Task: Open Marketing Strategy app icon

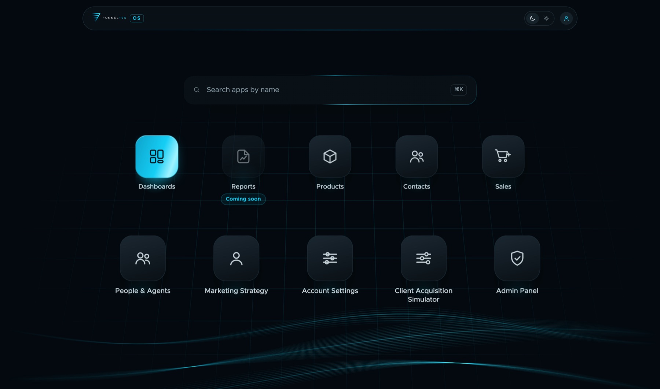Action: [x=236, y=258]
